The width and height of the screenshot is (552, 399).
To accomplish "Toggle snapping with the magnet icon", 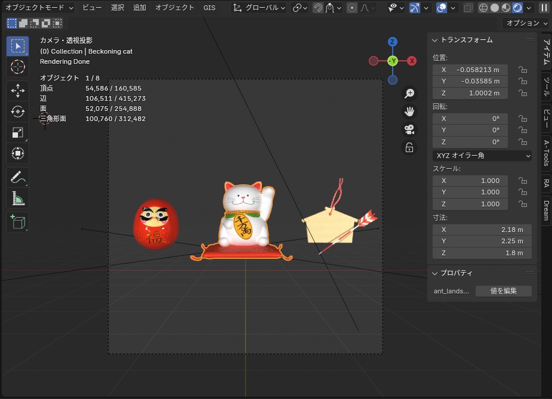I will [x=319, y=7].
